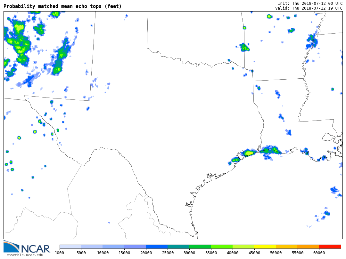Click the NCAR logo
This screenshot has width=346, height=259.
click(x=27, y=247)
